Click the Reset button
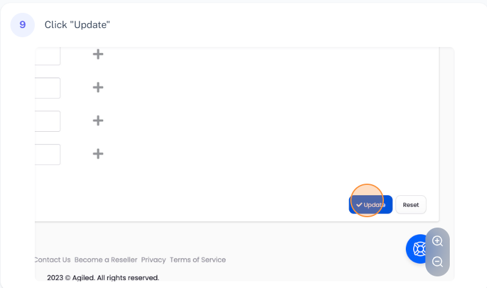Image resolution: width=487 pixels, height=288 pixels. pyautogui.click(x=411, y=204)
